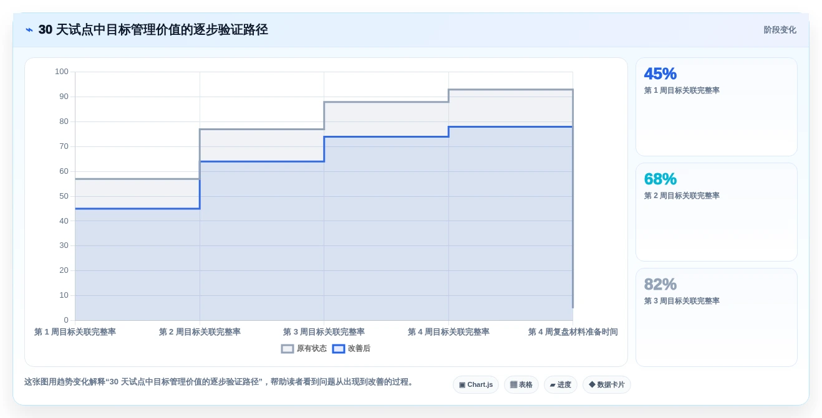Click the 数据卡片 tag
Image resolution: width=822 pixels, height=418 pixels.
click(607, 384)
